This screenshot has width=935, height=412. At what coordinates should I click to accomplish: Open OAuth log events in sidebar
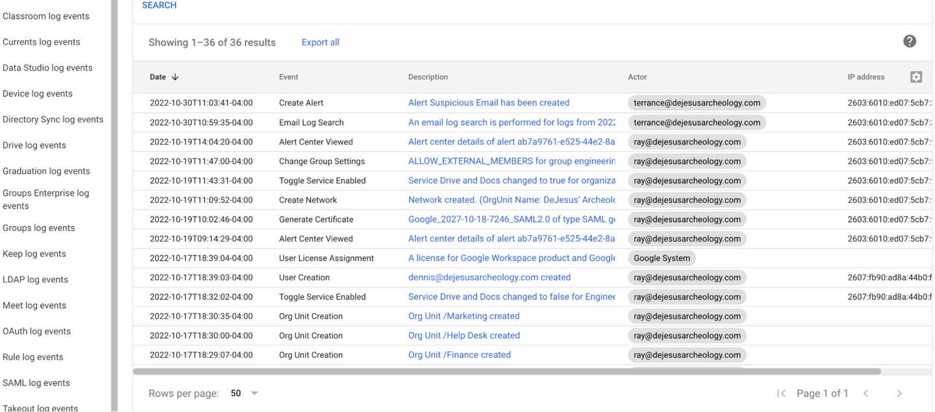coord(37,331)
